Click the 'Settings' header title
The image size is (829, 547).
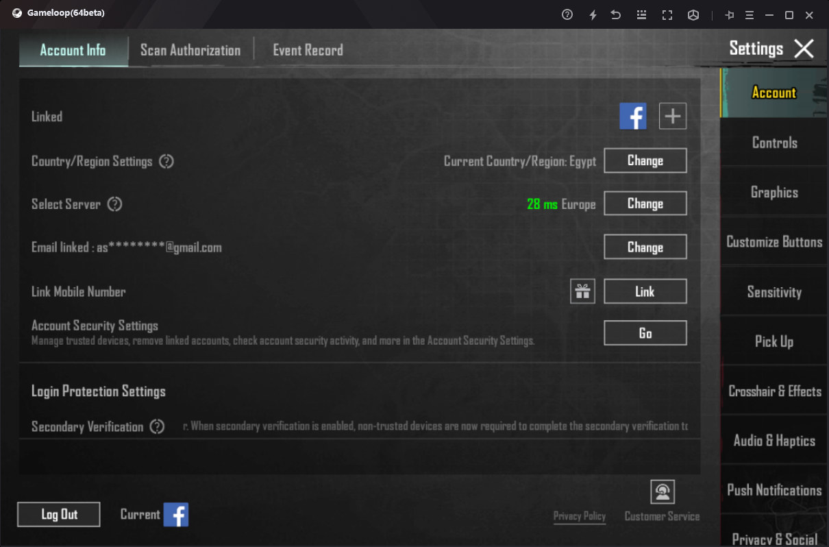click(x=756, y=49)
